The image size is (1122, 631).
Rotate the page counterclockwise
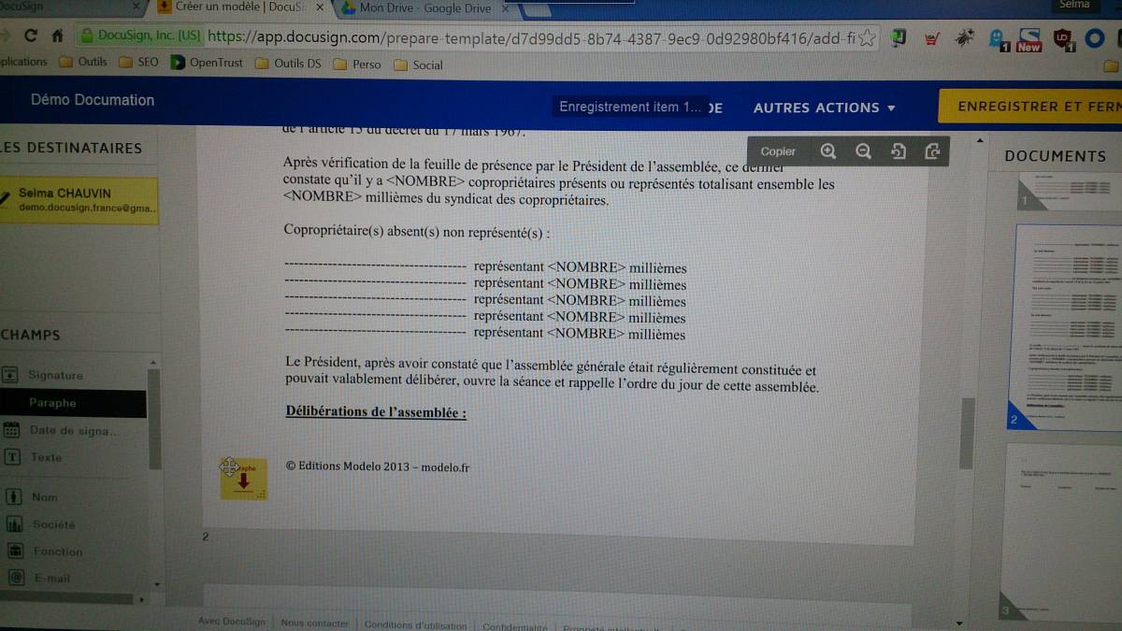898,151
